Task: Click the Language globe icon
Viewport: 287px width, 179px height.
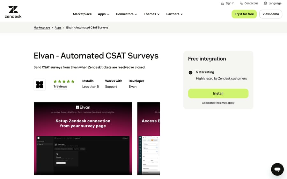Action: pos(265,3)
